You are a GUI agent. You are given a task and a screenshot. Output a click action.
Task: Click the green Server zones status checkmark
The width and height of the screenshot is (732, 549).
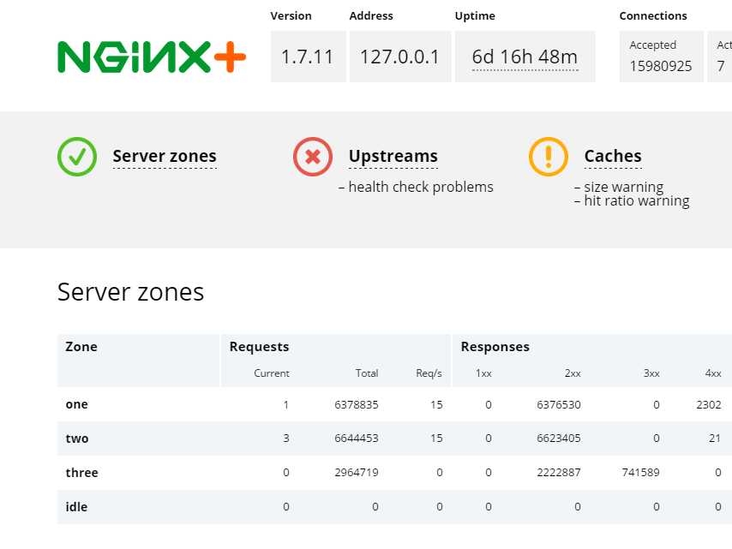(76, 157)
